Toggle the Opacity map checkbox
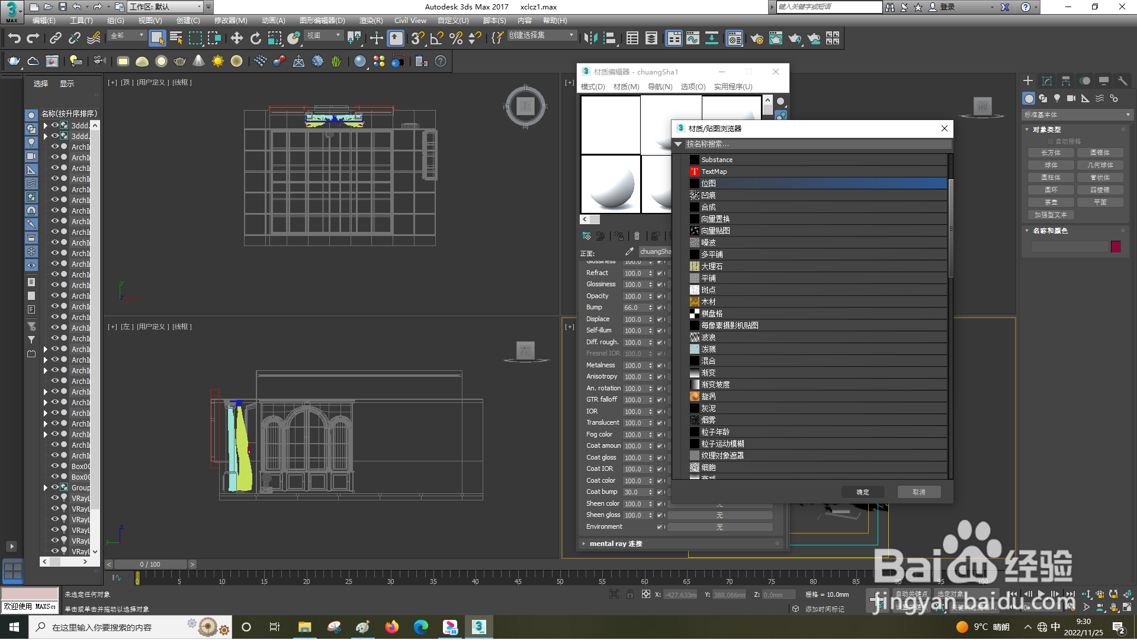 pos(659,296)
